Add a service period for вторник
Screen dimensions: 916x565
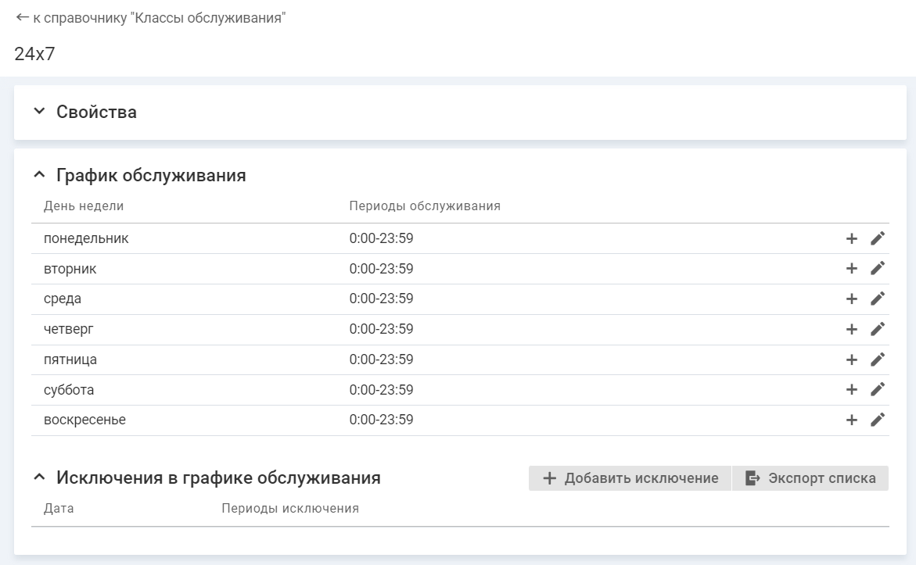tap(852, 269)
